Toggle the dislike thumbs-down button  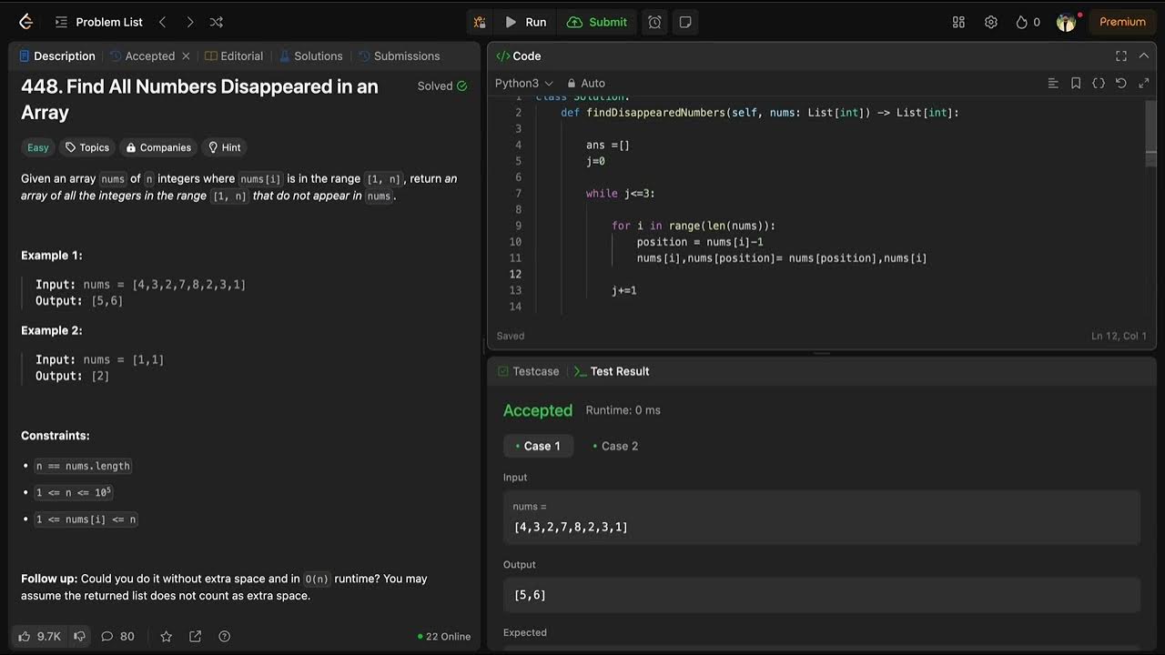tap(80, 636)
